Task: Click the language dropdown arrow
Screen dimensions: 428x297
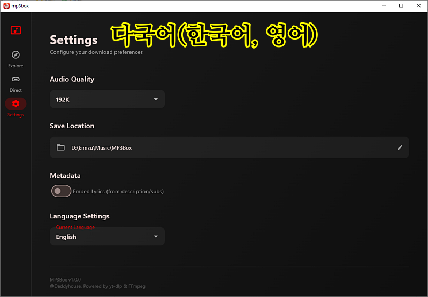Action: point(156,236)
